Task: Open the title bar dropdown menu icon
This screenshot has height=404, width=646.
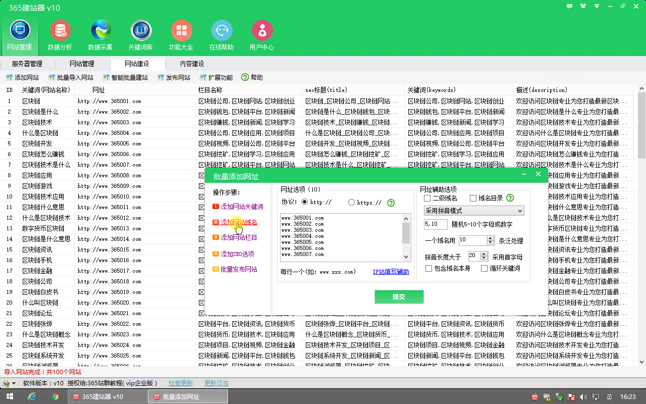Action: click(597, 6)
